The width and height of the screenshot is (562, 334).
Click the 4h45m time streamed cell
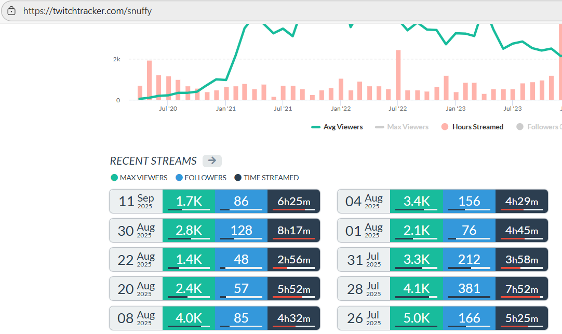pyautogui.click(x=522, y=231)
